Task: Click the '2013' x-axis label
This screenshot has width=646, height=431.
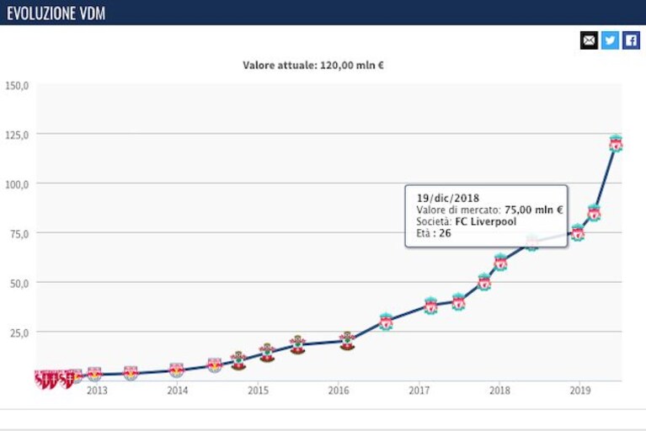Action: point(97,391)
